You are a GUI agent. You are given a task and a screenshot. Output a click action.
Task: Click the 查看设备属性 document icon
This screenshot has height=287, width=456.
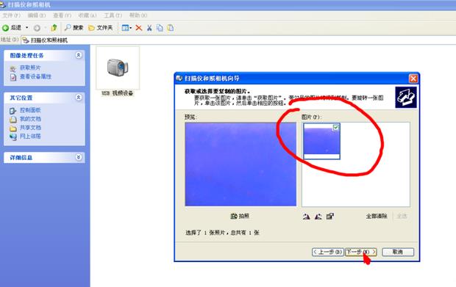pos(13,77)
